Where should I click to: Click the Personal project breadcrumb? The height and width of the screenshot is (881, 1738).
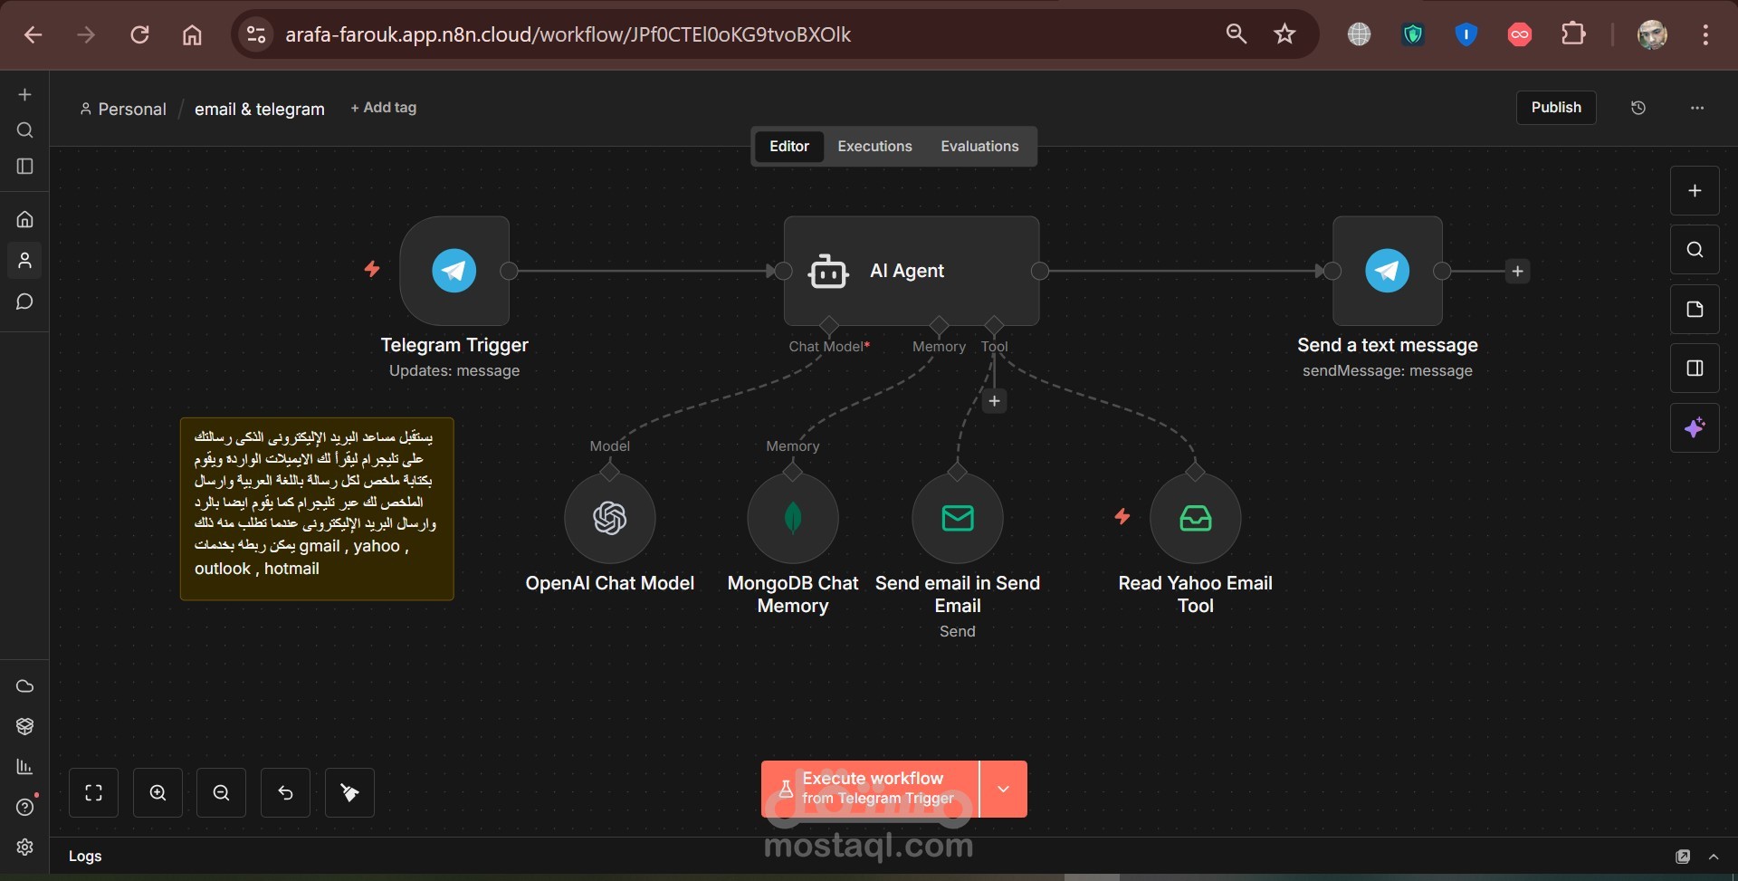(x=123, y=109)
